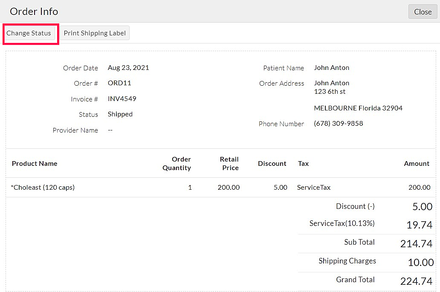Viewport: 440px width, 292px height.
Task: Select the Choleast (120 caps) product row
Action: (x=43, y=188)
